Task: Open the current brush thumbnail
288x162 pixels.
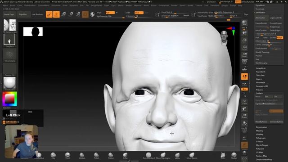Action: tap(9, 25)
